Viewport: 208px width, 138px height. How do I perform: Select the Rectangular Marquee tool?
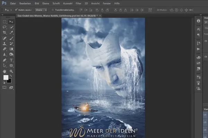5,22
